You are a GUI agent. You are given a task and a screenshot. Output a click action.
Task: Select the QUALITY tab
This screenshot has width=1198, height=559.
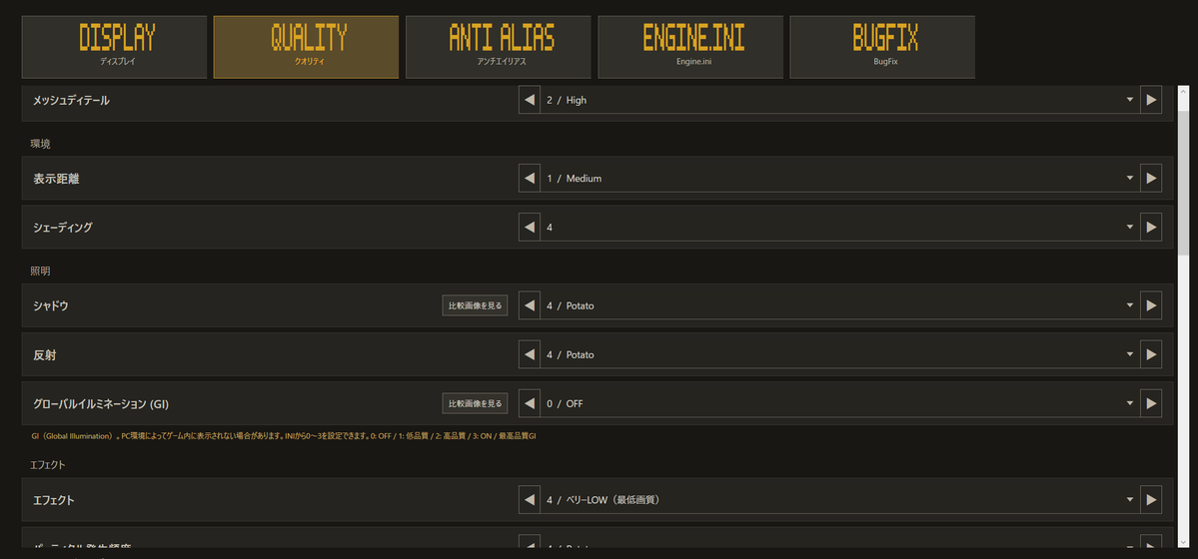tap(307, 47)
